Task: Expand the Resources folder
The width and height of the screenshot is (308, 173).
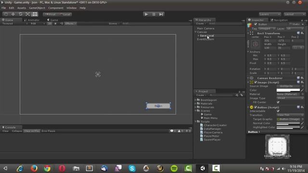Action: 196,107
